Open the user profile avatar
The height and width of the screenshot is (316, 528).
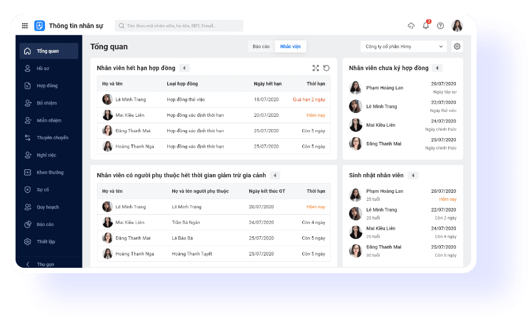pos(457,26)
